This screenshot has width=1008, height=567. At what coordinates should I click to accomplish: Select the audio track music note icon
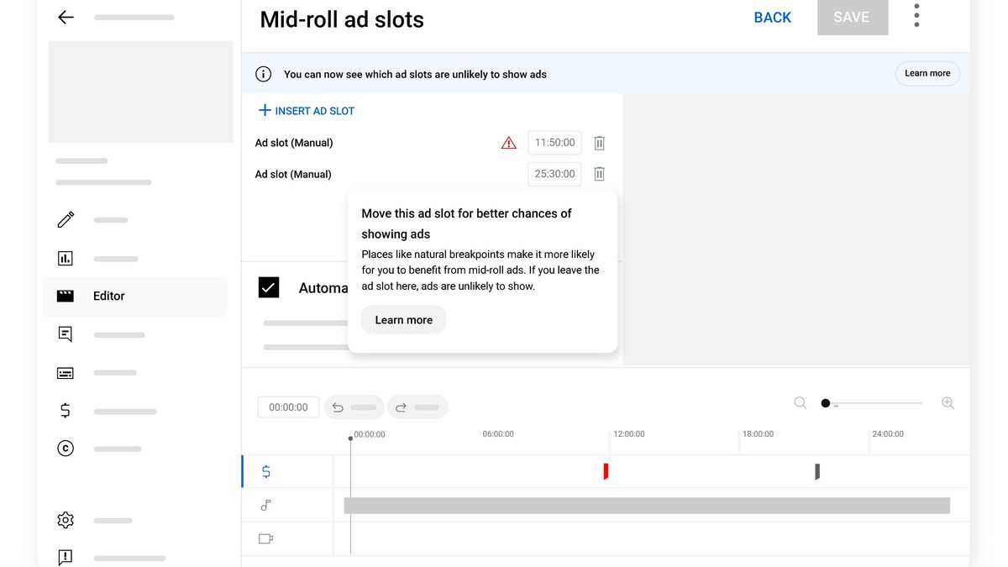(265, 505)
